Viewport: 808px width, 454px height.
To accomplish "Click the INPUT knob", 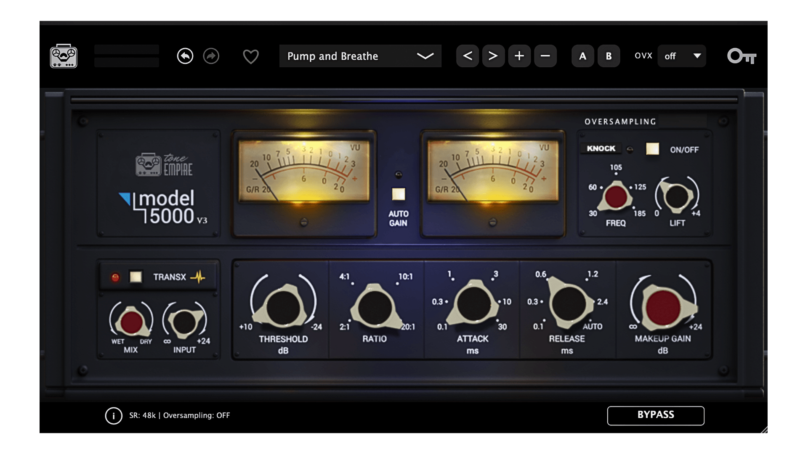I will pos(184,322).
